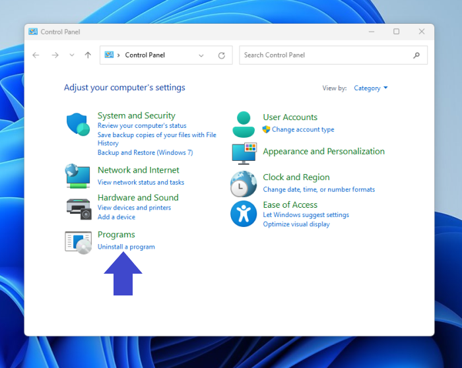Maximize the Control Panel window
Screen dimensions: 462x368
397,32
